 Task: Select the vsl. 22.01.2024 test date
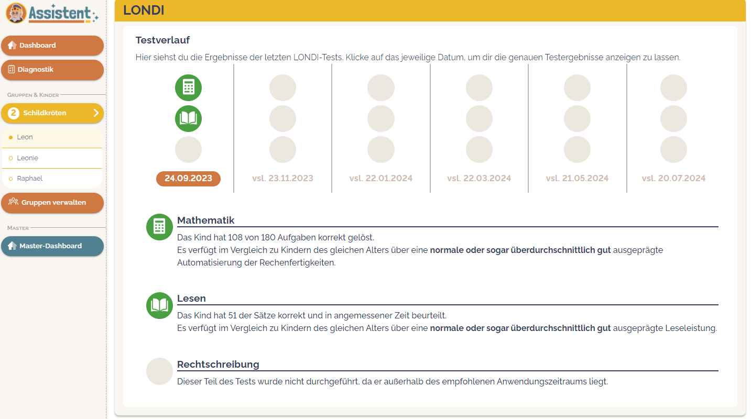381,179
